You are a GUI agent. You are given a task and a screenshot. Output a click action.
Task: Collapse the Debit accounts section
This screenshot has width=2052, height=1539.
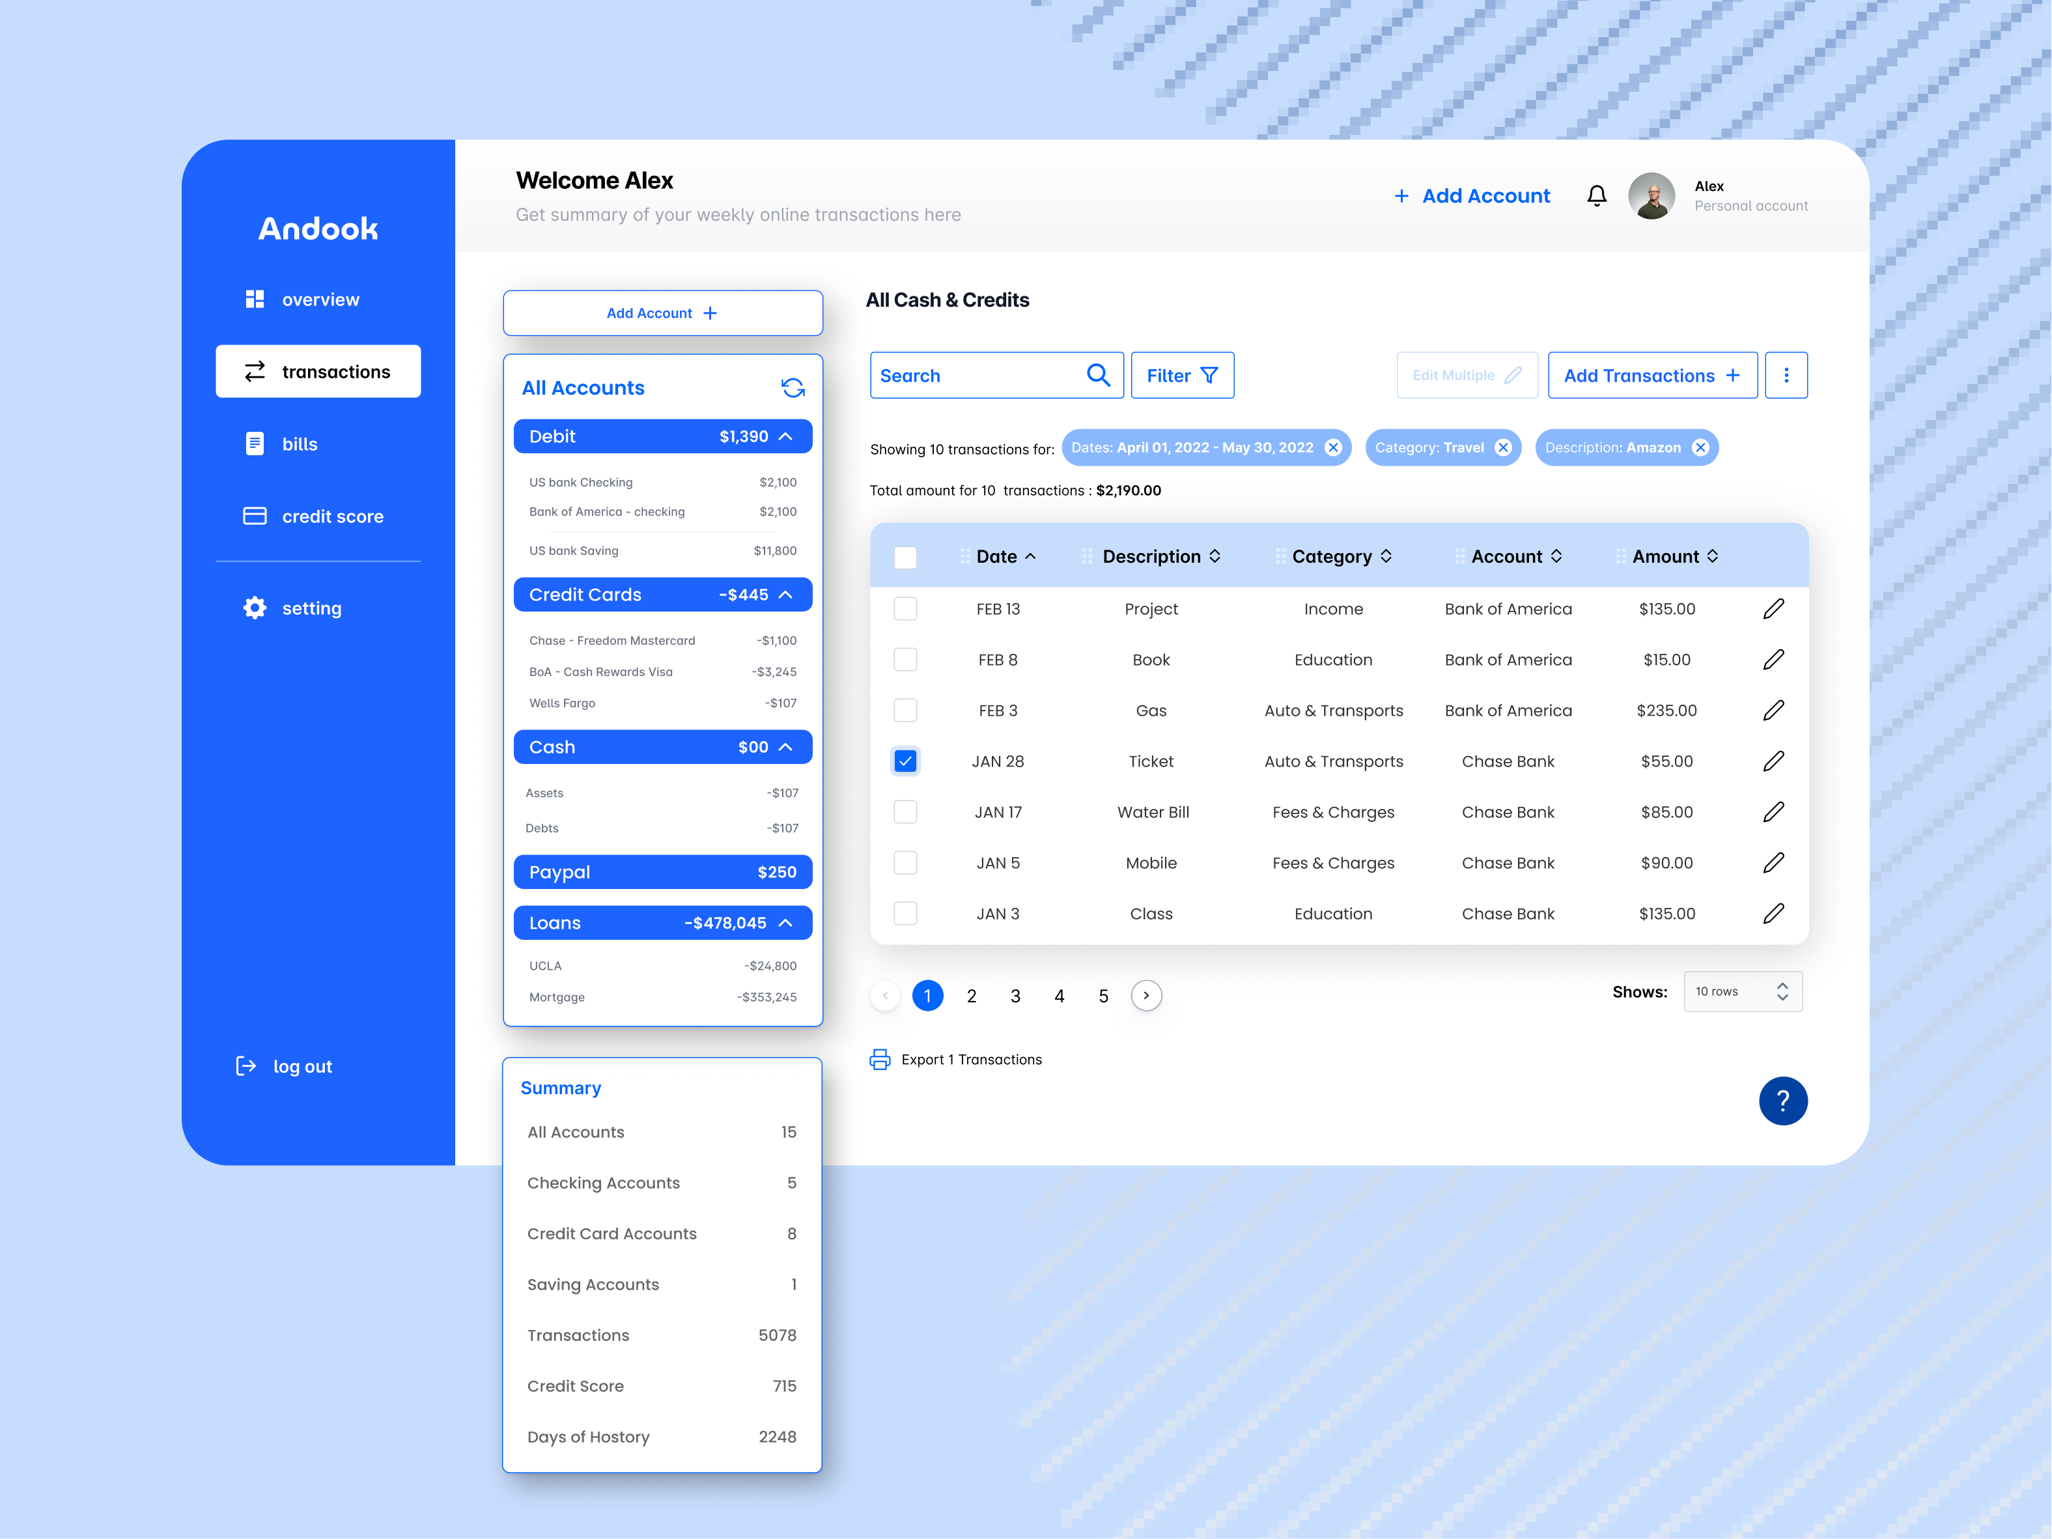coord(786,437)
